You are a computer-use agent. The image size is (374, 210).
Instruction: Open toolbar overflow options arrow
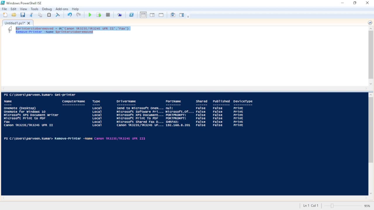(x=188, y=16)
